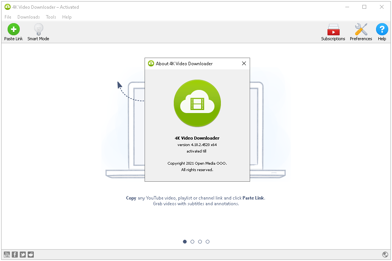Image resolution: width=392 pixels, height=261 pixels.
Task: Click the large cloud logo in the About dialog
Action: click(x=197, y=103)
